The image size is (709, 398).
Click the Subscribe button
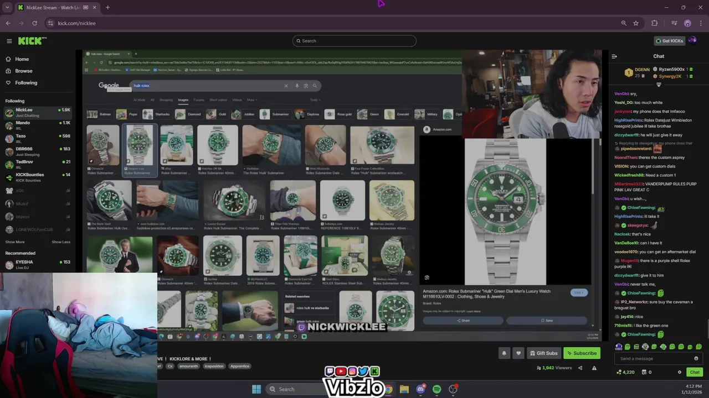[x=582, y=353]
